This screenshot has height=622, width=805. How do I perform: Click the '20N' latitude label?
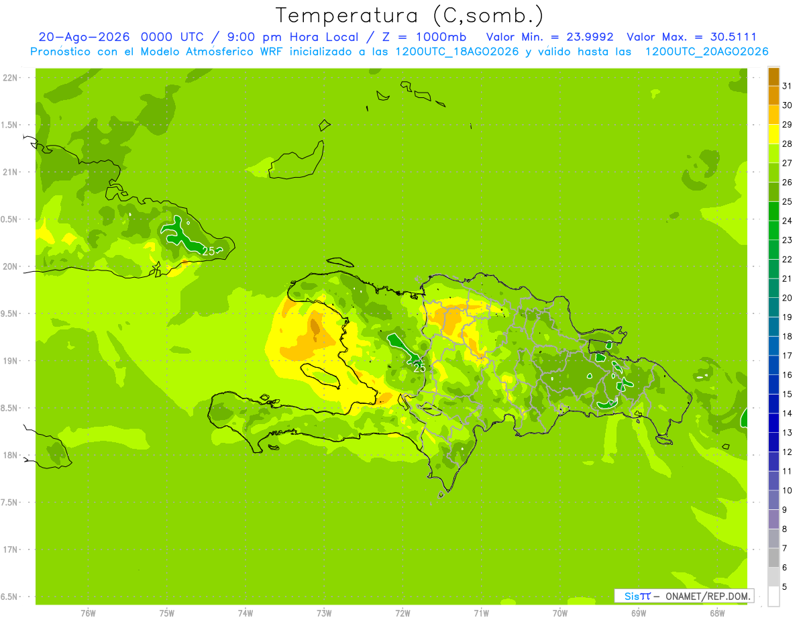coord(11,266)
